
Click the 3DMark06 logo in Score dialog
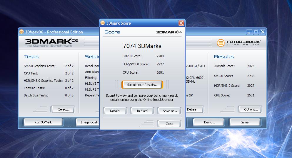(169, 32)
